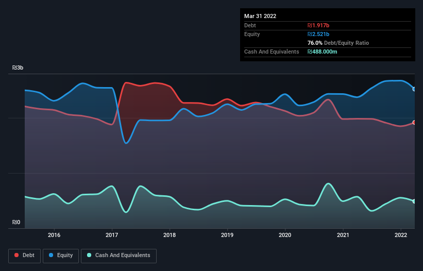423x271 pixels.
Task: Click the red Debt legend dot
Action: (x=16, y=255)
